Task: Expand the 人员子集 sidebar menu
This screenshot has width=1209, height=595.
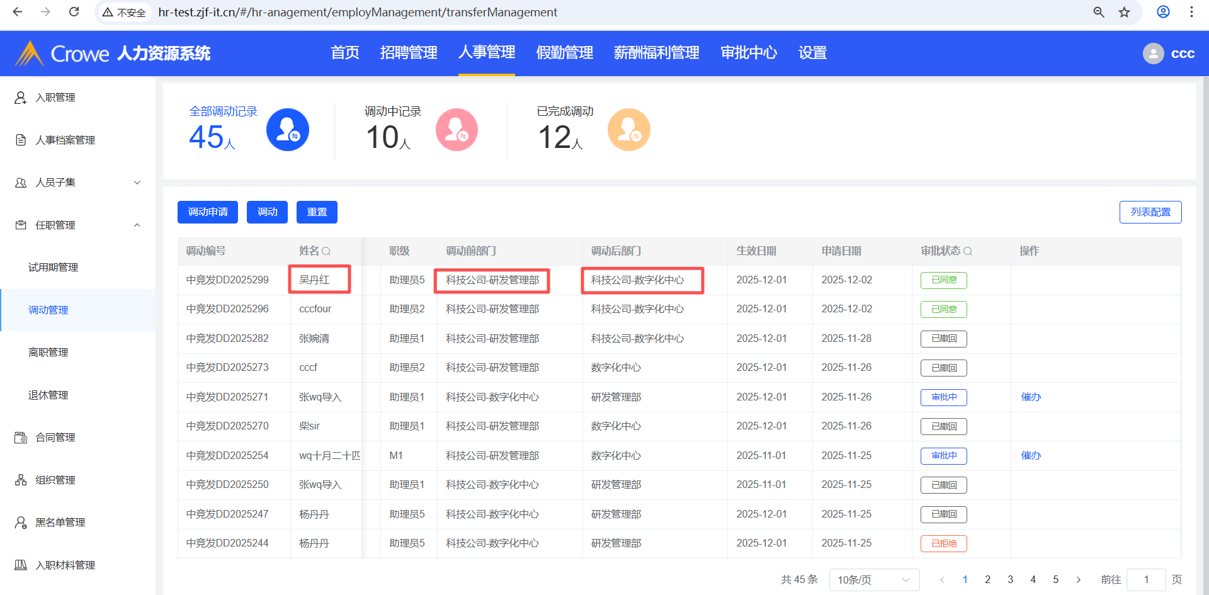Action: point(137,183)
